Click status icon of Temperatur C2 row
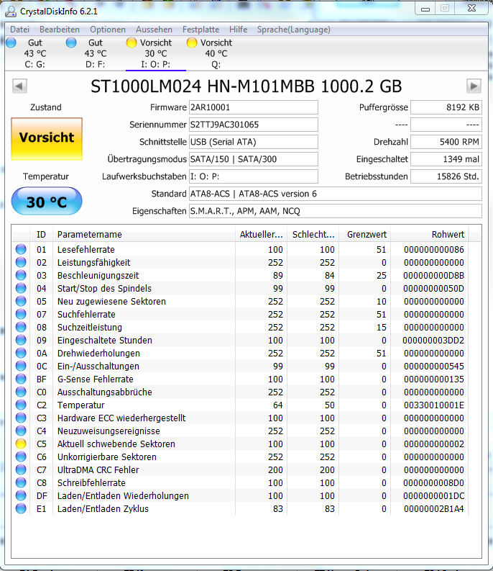The image size is (493, 571). coord(21,405)
